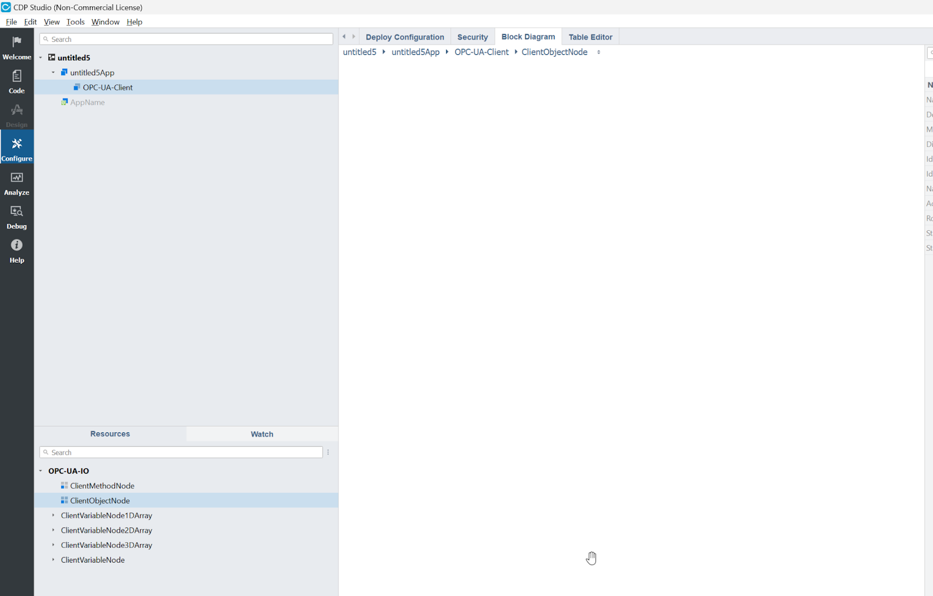Open the Help mode in sidebar
This screenshot has width=933, height=596.
(17, 251)
